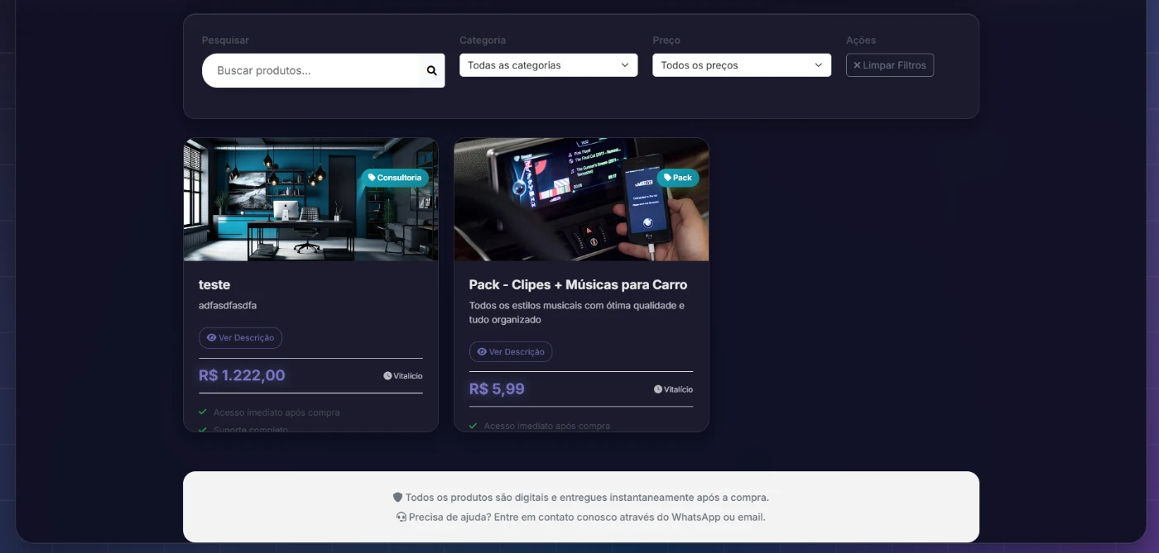Click the tag icon on Consultoria badge
The height and width of the screenshot is (553, 1159).
click(372, 178)
